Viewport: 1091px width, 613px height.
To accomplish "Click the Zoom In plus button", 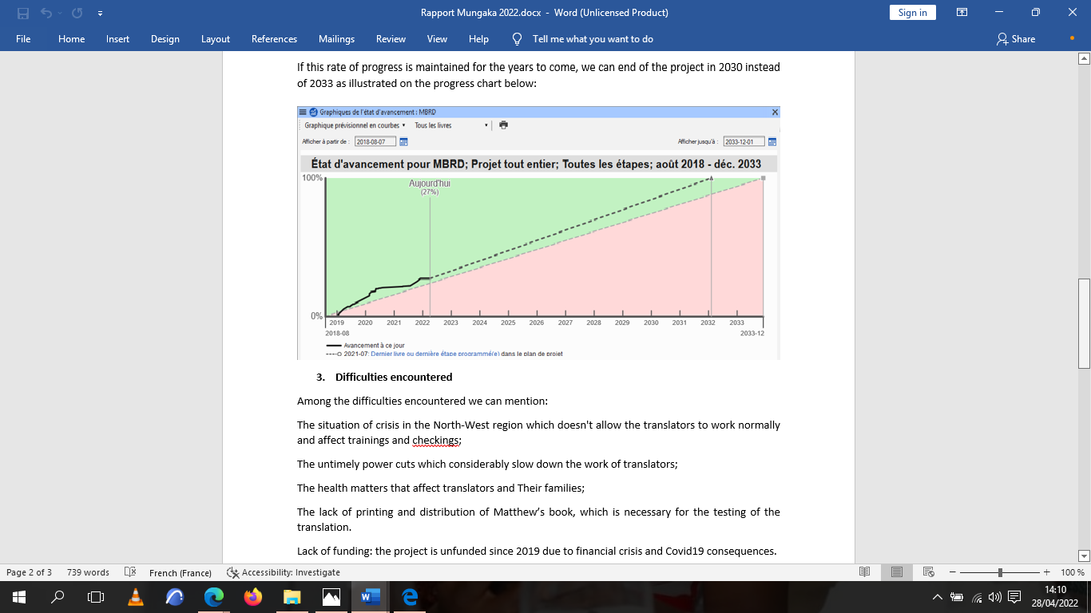I will point(1046,572).
